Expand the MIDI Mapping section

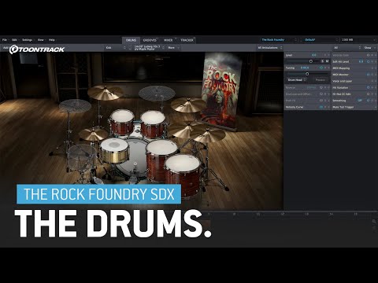[x=354, y=68]
